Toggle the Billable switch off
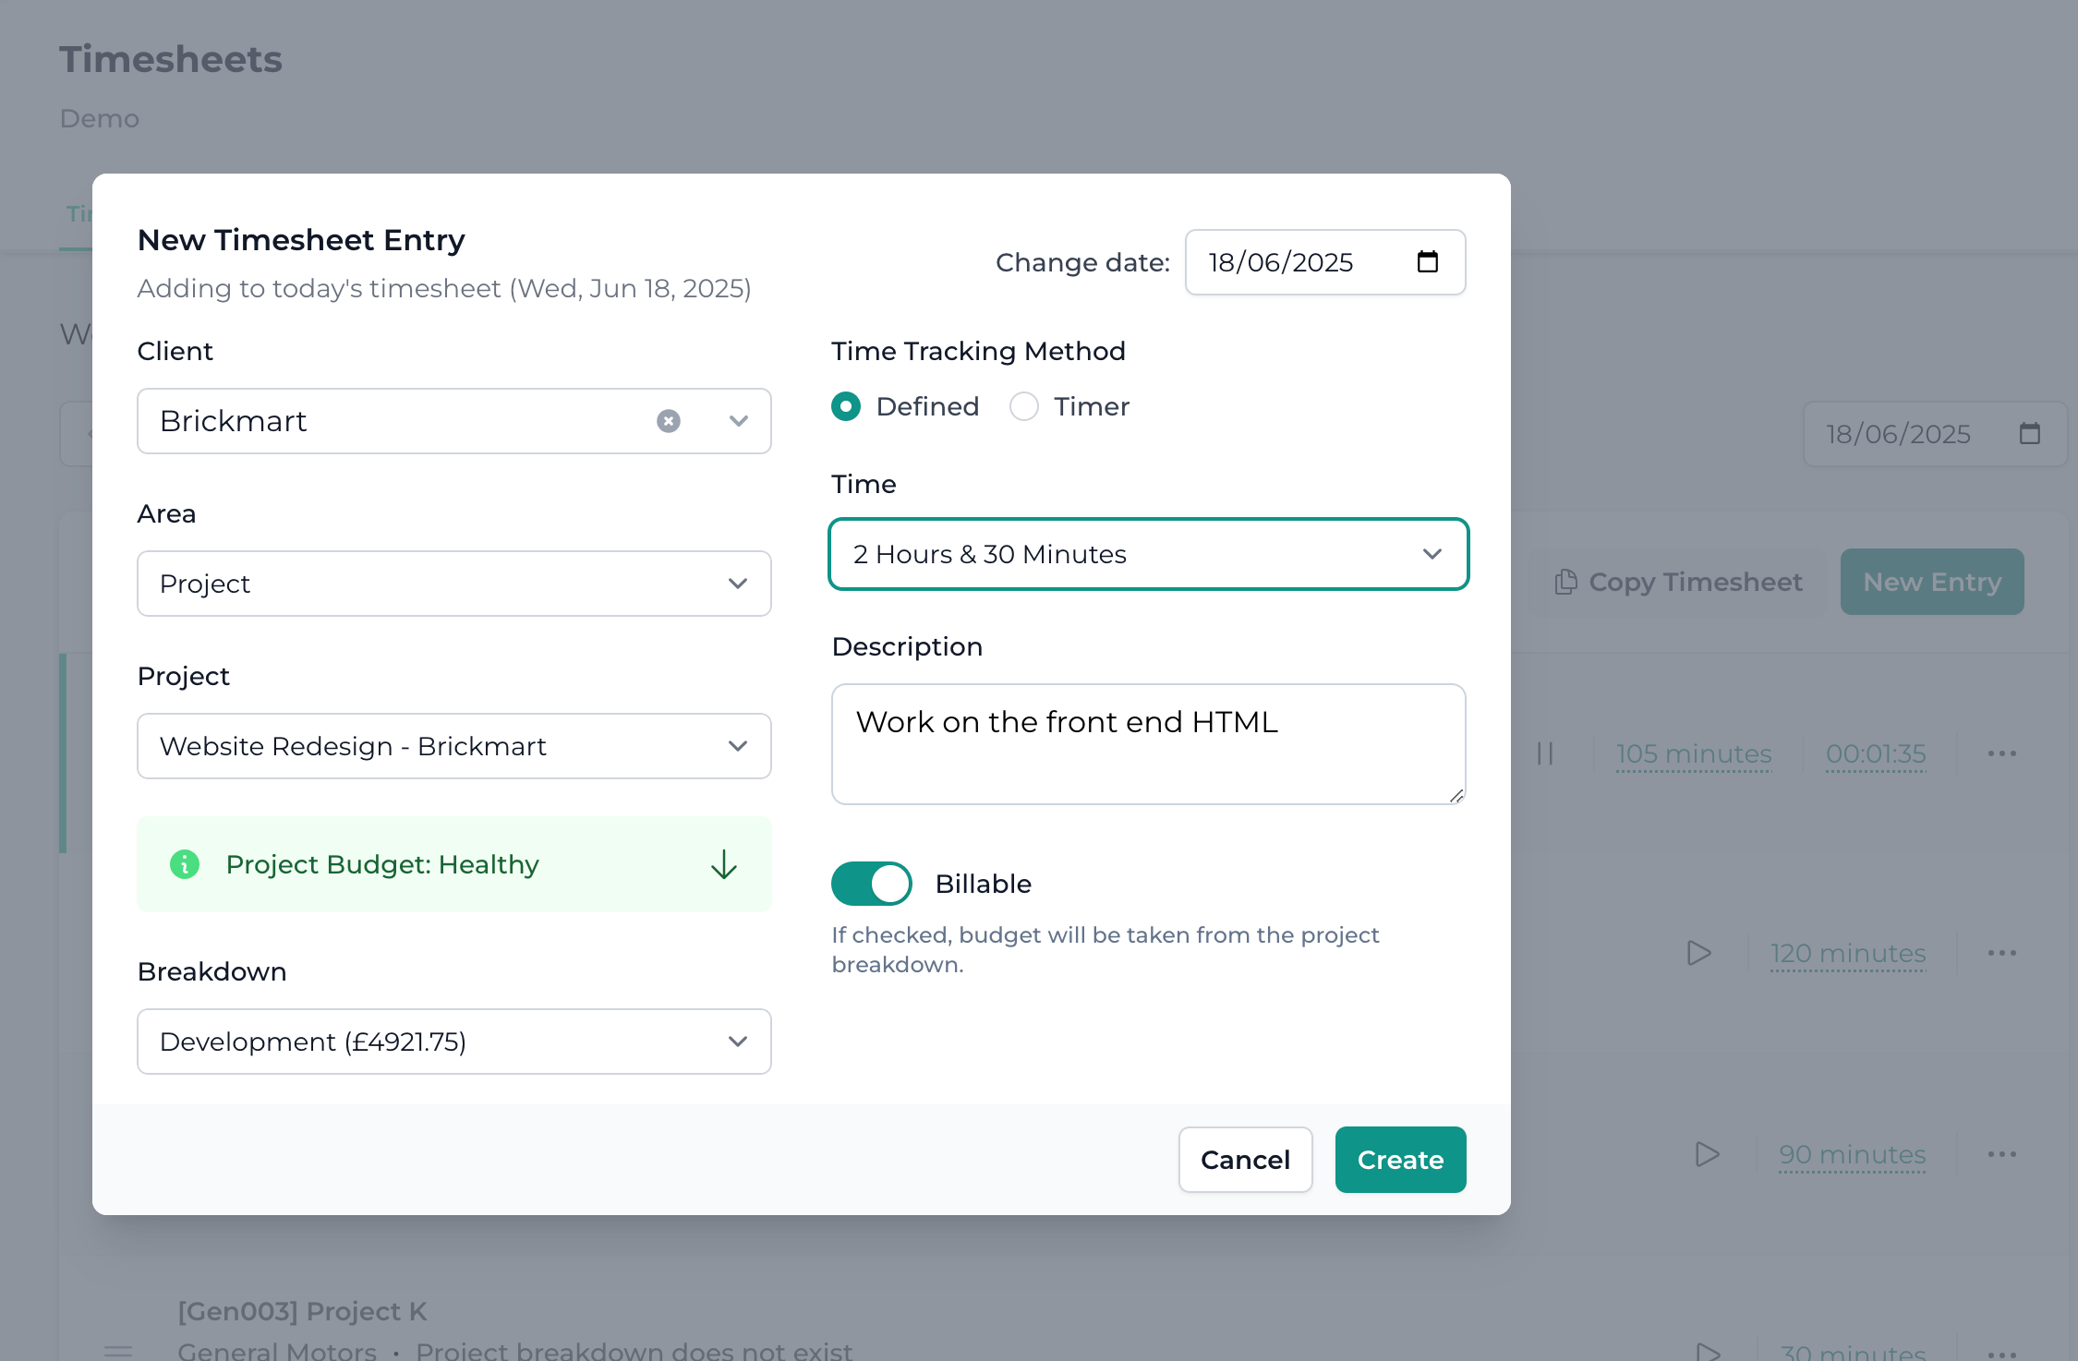The width and height of the screenshot is (2078, 1361). 871,884
